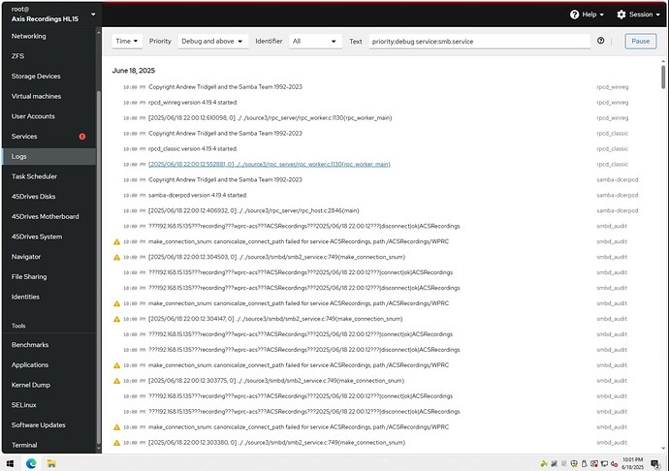Click into the Text filter field
This screenshot has width=669, height=471.
tap(480, 42)
